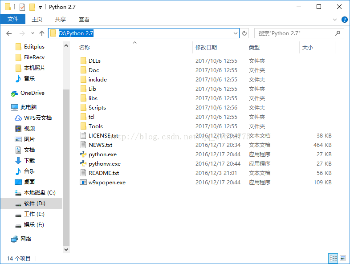
Task: Sort by the 修改日期 column header
Action: (x=206, y=47)
